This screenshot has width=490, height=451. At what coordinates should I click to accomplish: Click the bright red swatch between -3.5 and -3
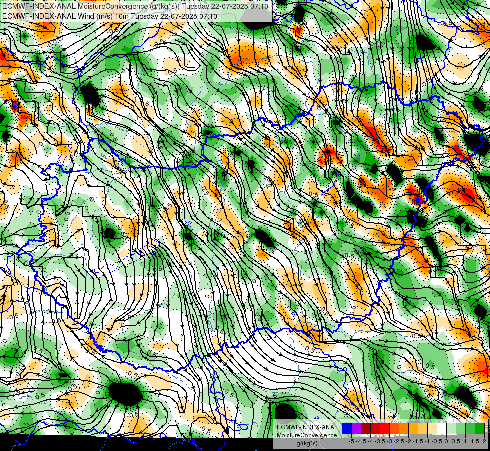point(385,428)
